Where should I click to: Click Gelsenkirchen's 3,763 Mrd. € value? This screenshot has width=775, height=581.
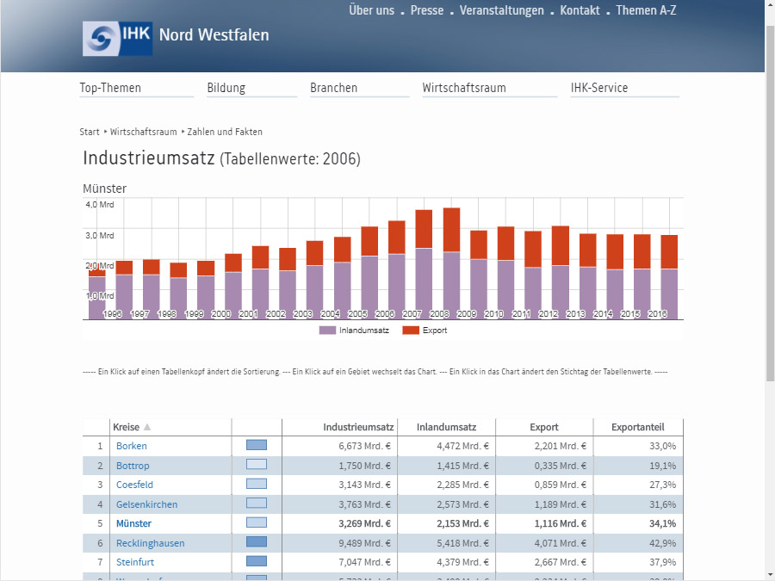364,504
